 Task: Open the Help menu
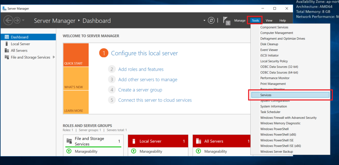(x=282, y=21)
